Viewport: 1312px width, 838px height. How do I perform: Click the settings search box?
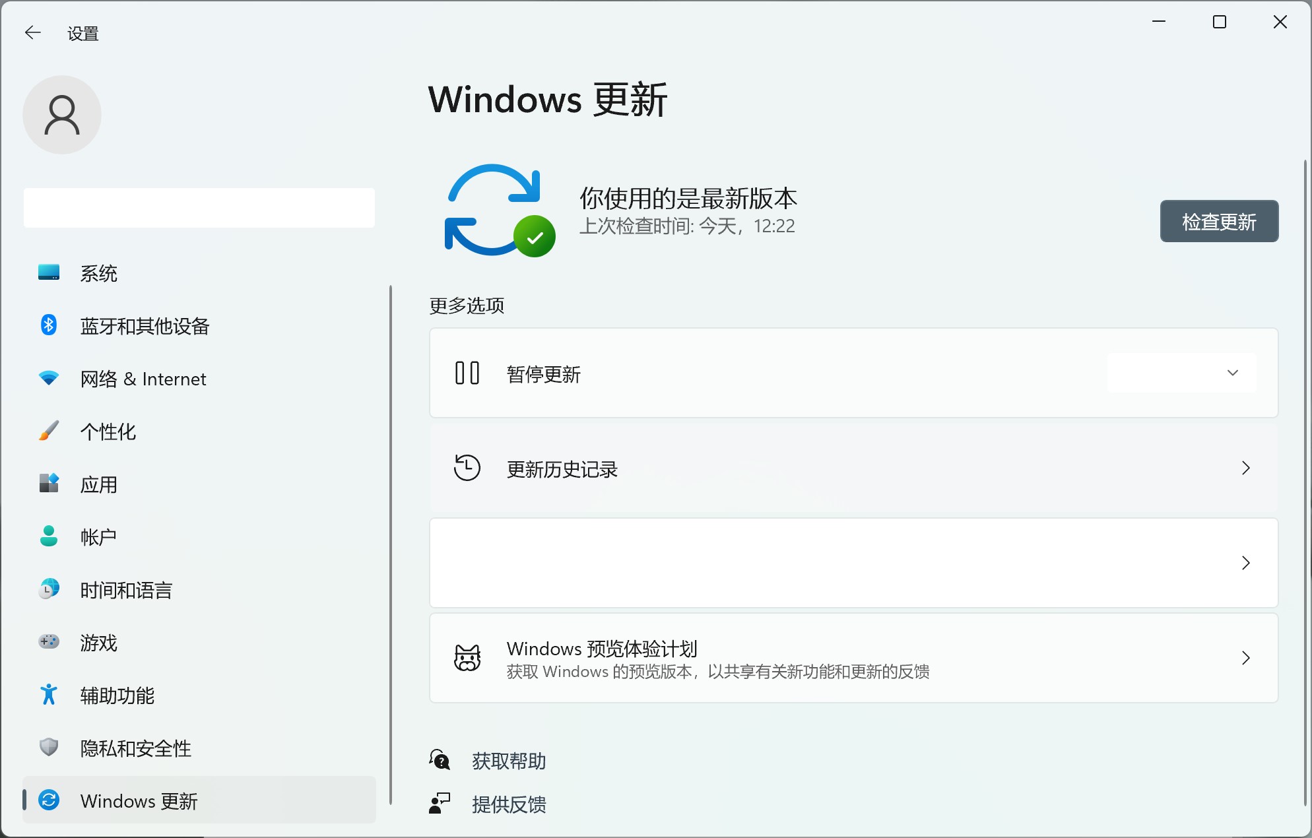pos(199,208)
